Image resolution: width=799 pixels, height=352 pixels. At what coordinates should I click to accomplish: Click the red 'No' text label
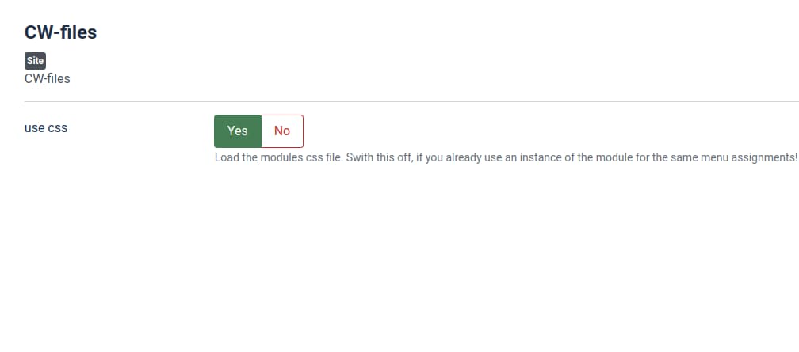click(x=282, y=131)
